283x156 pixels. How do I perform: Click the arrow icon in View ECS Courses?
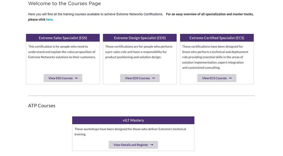tap(230, 78)
